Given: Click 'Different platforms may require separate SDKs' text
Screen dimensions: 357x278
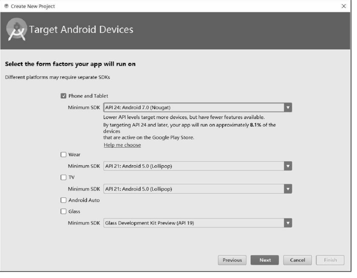Looking at the screenshot, I should coord(58,77).
